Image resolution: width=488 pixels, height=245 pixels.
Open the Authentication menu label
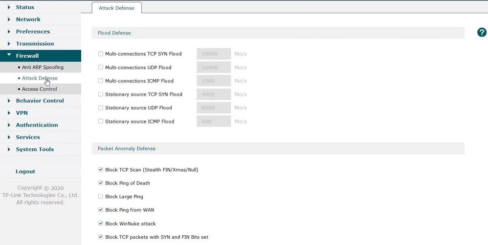pyautogui.click(x=37, y=125)
